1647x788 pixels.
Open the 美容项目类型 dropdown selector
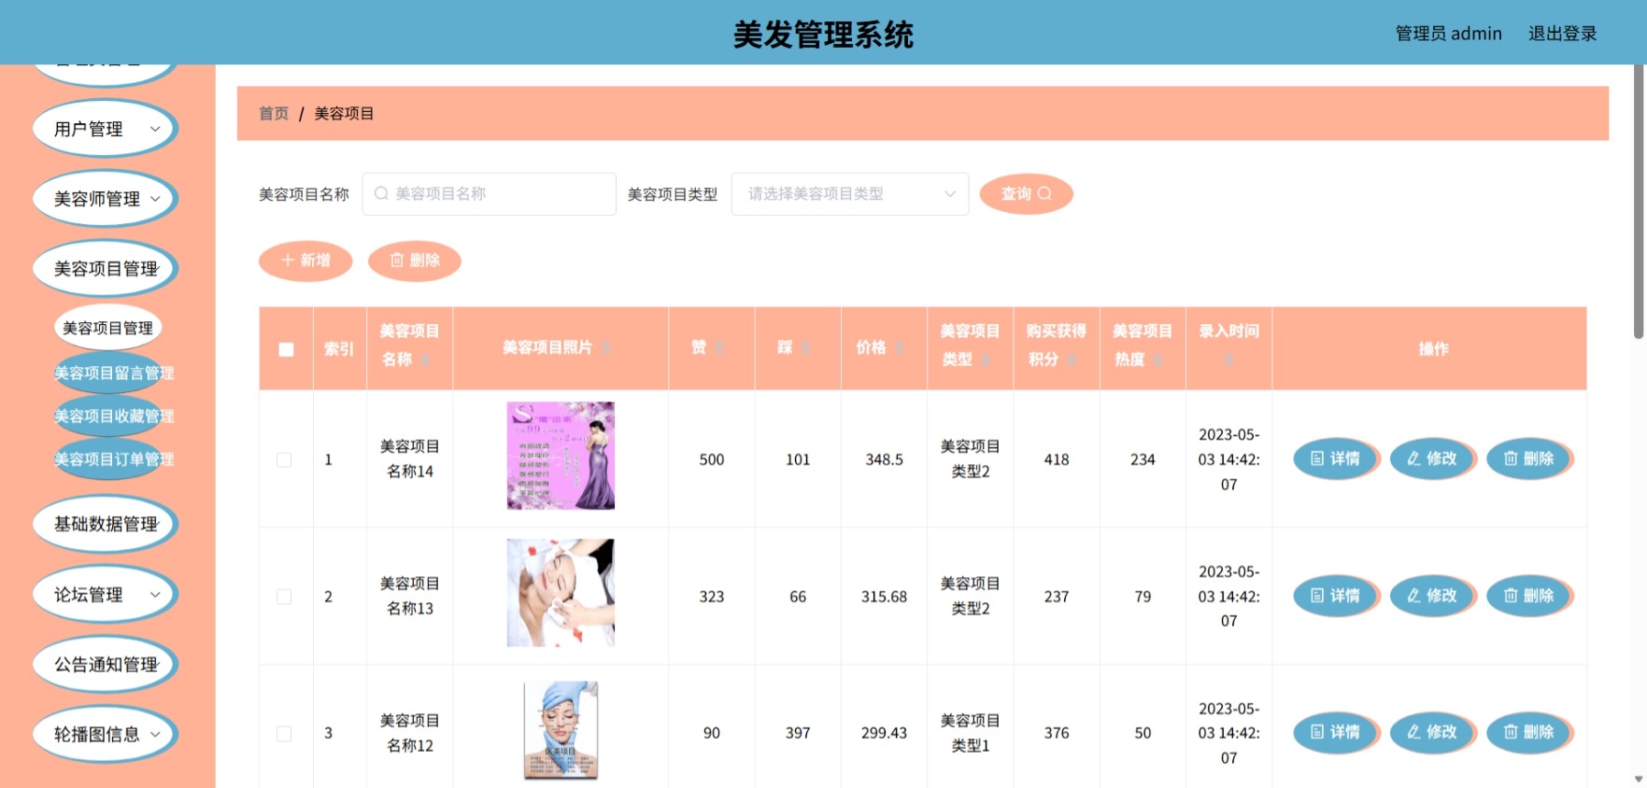click(x=850, y=193)
